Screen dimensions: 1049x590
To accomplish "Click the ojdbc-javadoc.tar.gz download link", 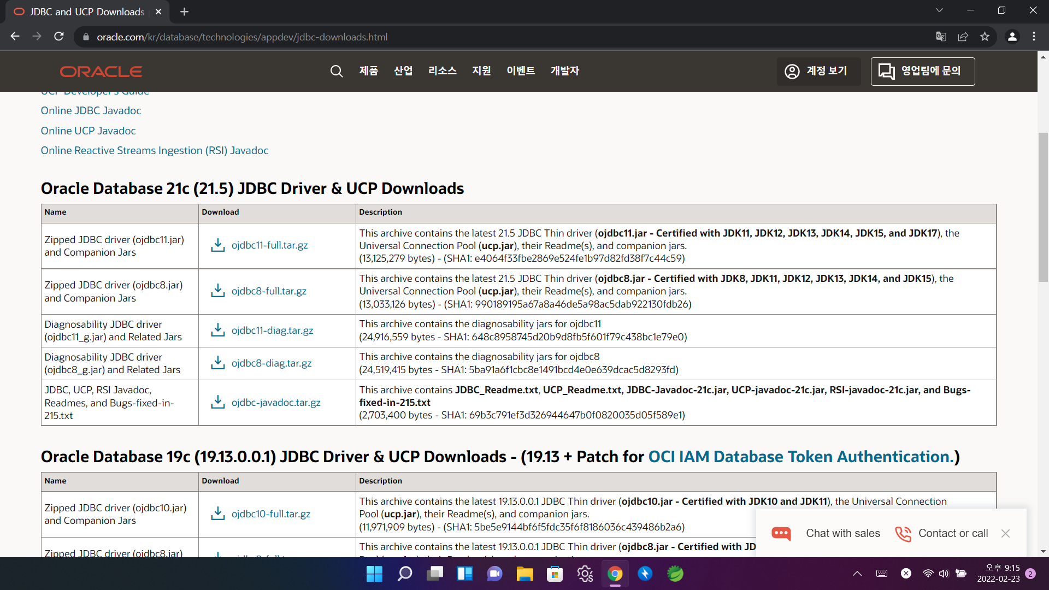I will click(x=276, y=403).
